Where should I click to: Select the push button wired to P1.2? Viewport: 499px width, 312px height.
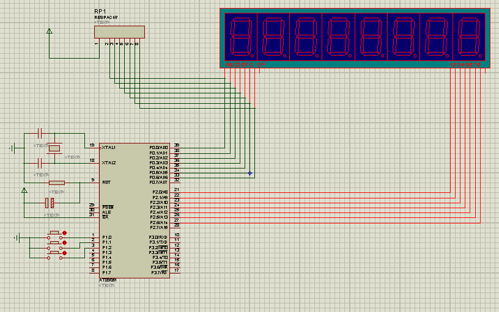(55, 255)
